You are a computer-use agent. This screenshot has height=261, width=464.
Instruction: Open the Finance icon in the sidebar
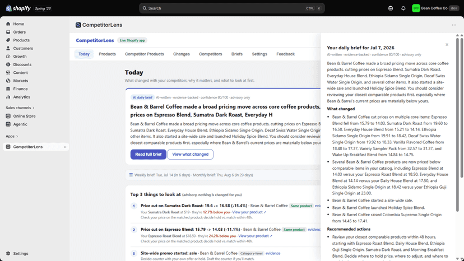pos(8,89)
